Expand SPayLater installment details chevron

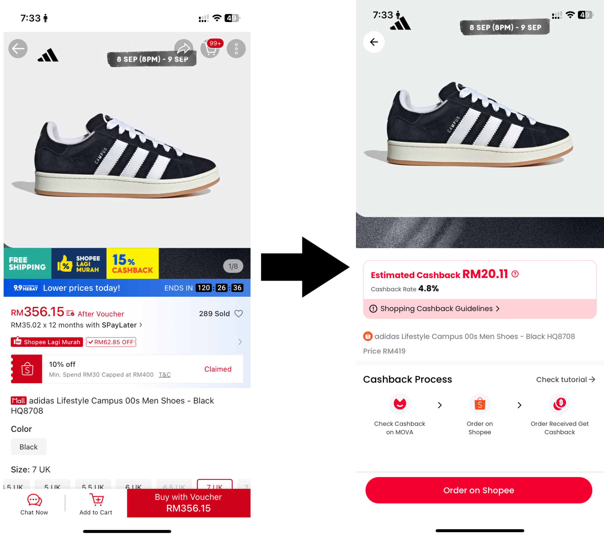pyautogui.click(x=141, y=325)
